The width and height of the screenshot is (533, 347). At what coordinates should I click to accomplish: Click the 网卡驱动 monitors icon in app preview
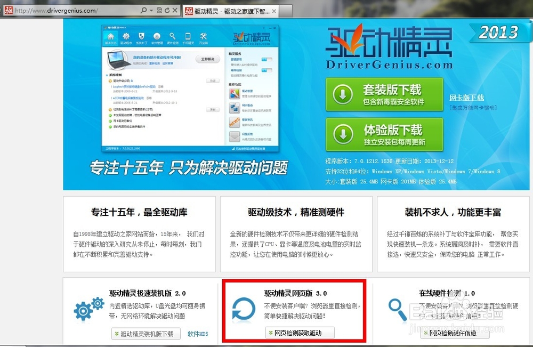(x=235, y=108)
